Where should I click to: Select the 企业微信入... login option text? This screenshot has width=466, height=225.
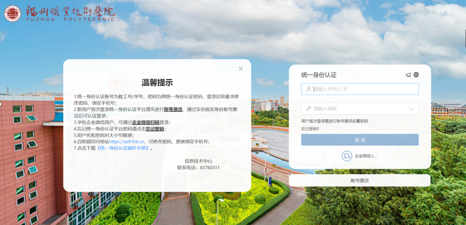click(x=366, y=156)
